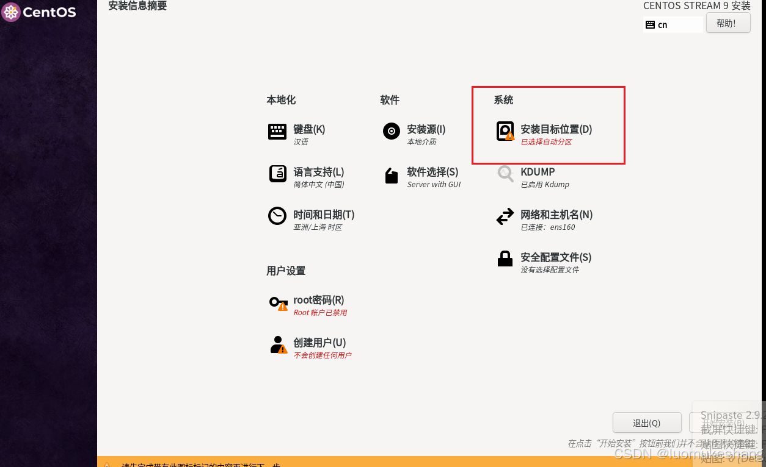The width and height of the screenshot is (766, 467).
Task: Click the warning triangle in the bottom bar
Action: pos(107,464)
